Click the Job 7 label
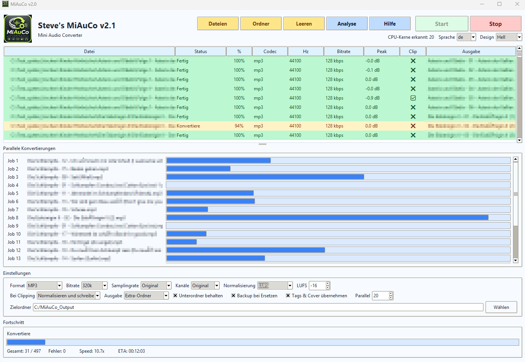This screenshot has width=525, height=362. [x=13, y=210]
